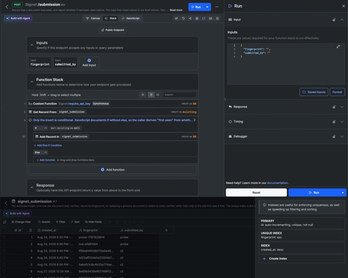Image resolution: width=348 pixels, height=278 pixels.
Task: Switch to the XanoScript view tab
Action: coord(130,18)
